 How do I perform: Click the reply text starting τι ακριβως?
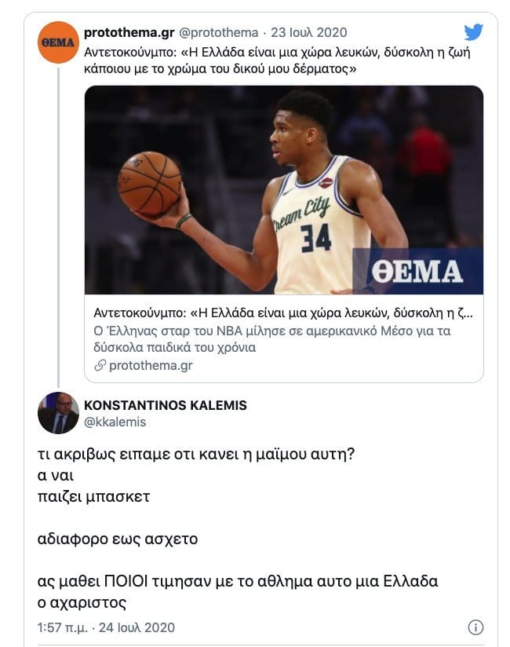click(196, 455)
